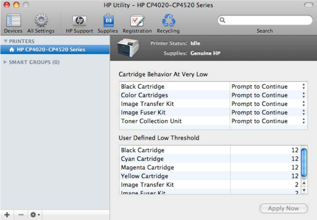Click the All Settings gear icon

click(40, 21)
